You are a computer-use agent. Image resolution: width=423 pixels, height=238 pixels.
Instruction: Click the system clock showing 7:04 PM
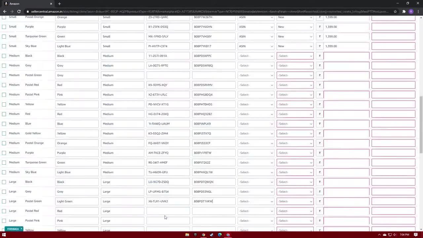pos(404,235)
